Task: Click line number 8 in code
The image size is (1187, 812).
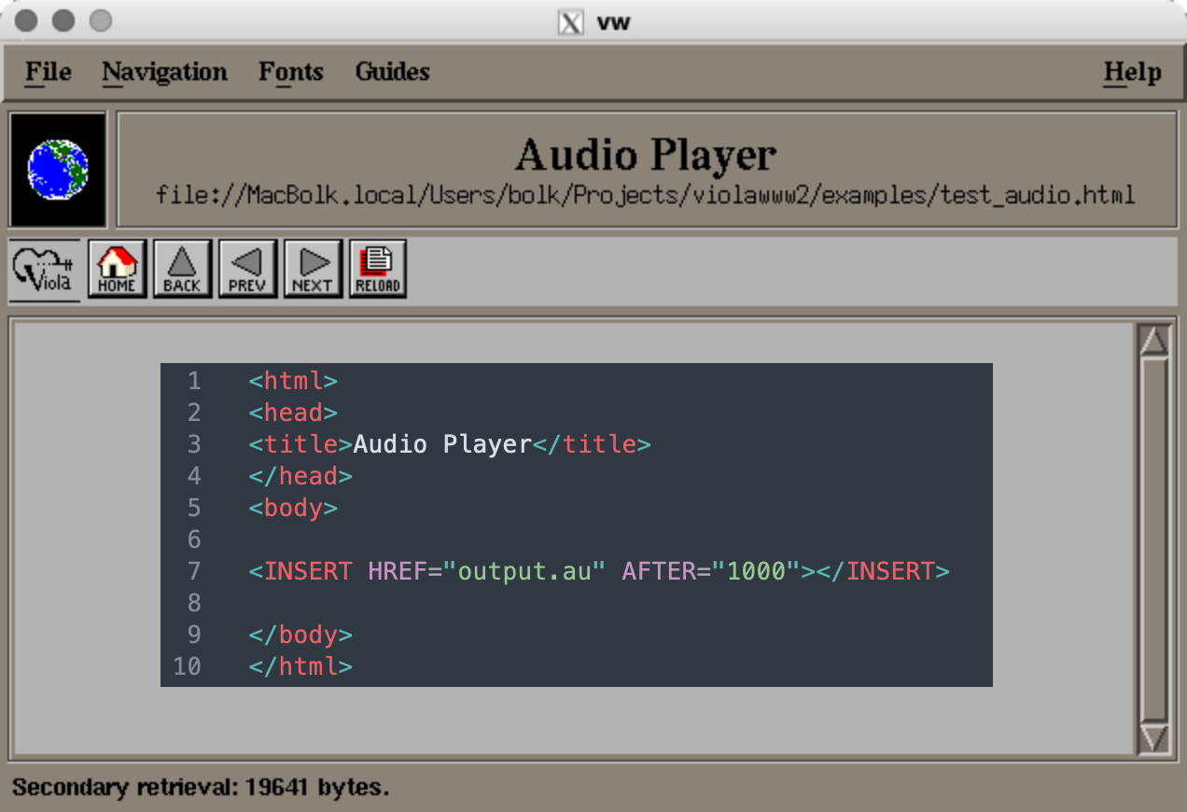Action: pyautogui.click(x=194, y=603)
